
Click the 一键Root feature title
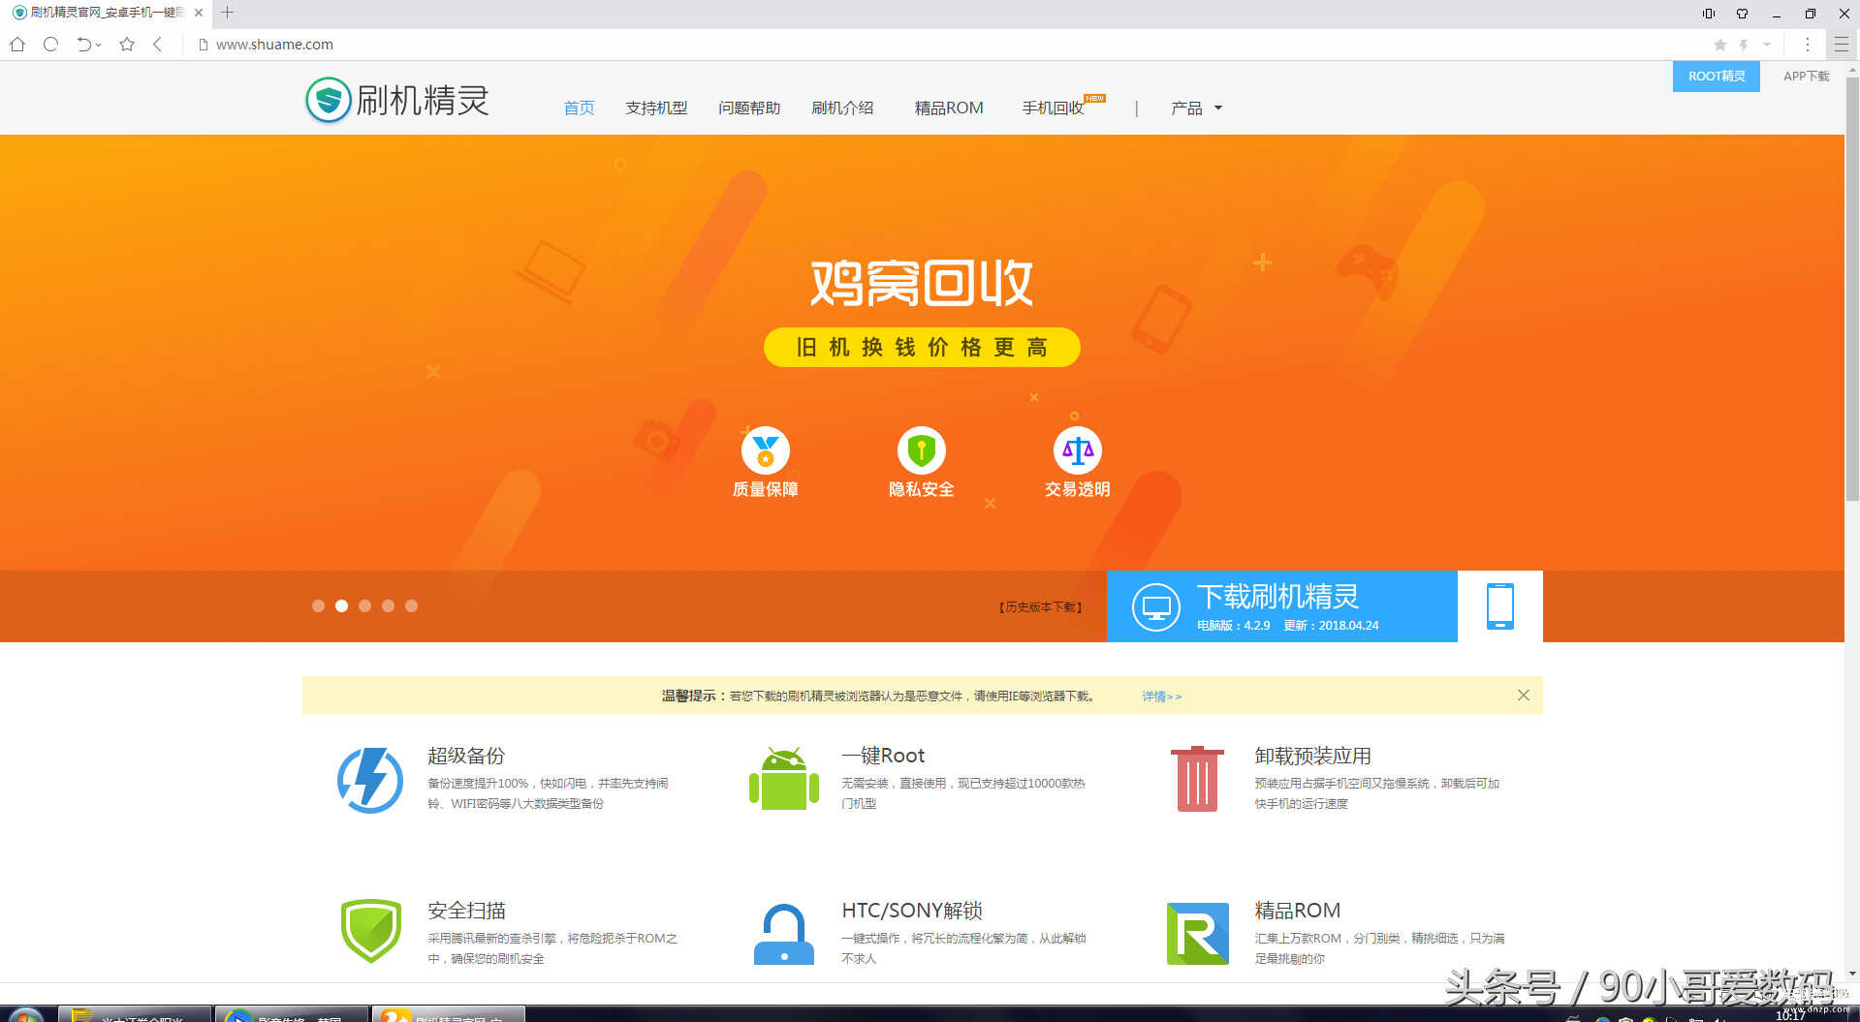click(x=883, y=756)
